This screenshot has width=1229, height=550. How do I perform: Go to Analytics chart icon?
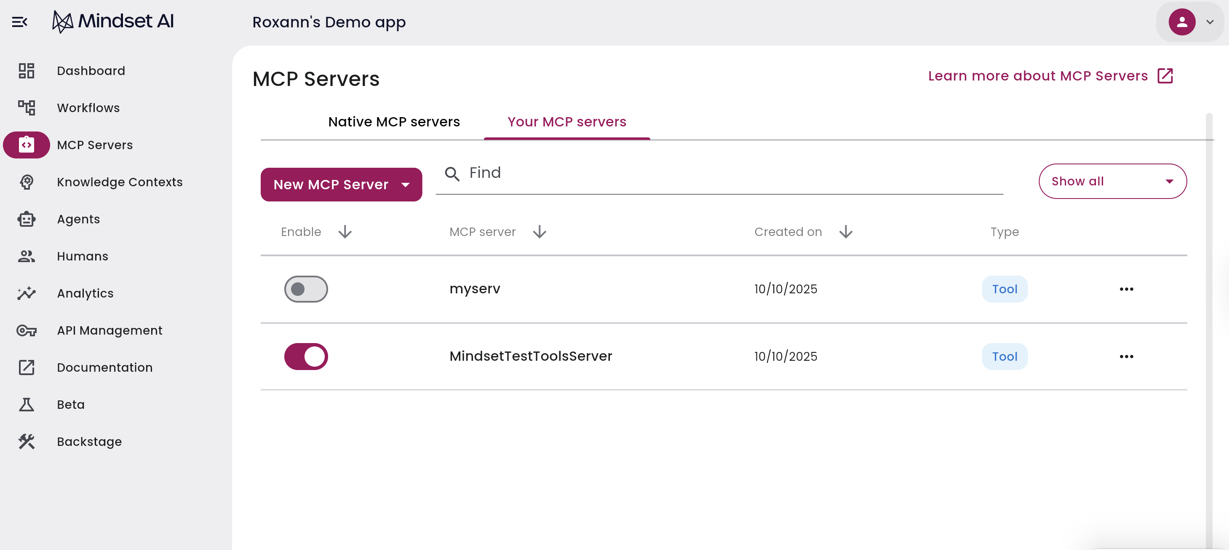[26, 293]
